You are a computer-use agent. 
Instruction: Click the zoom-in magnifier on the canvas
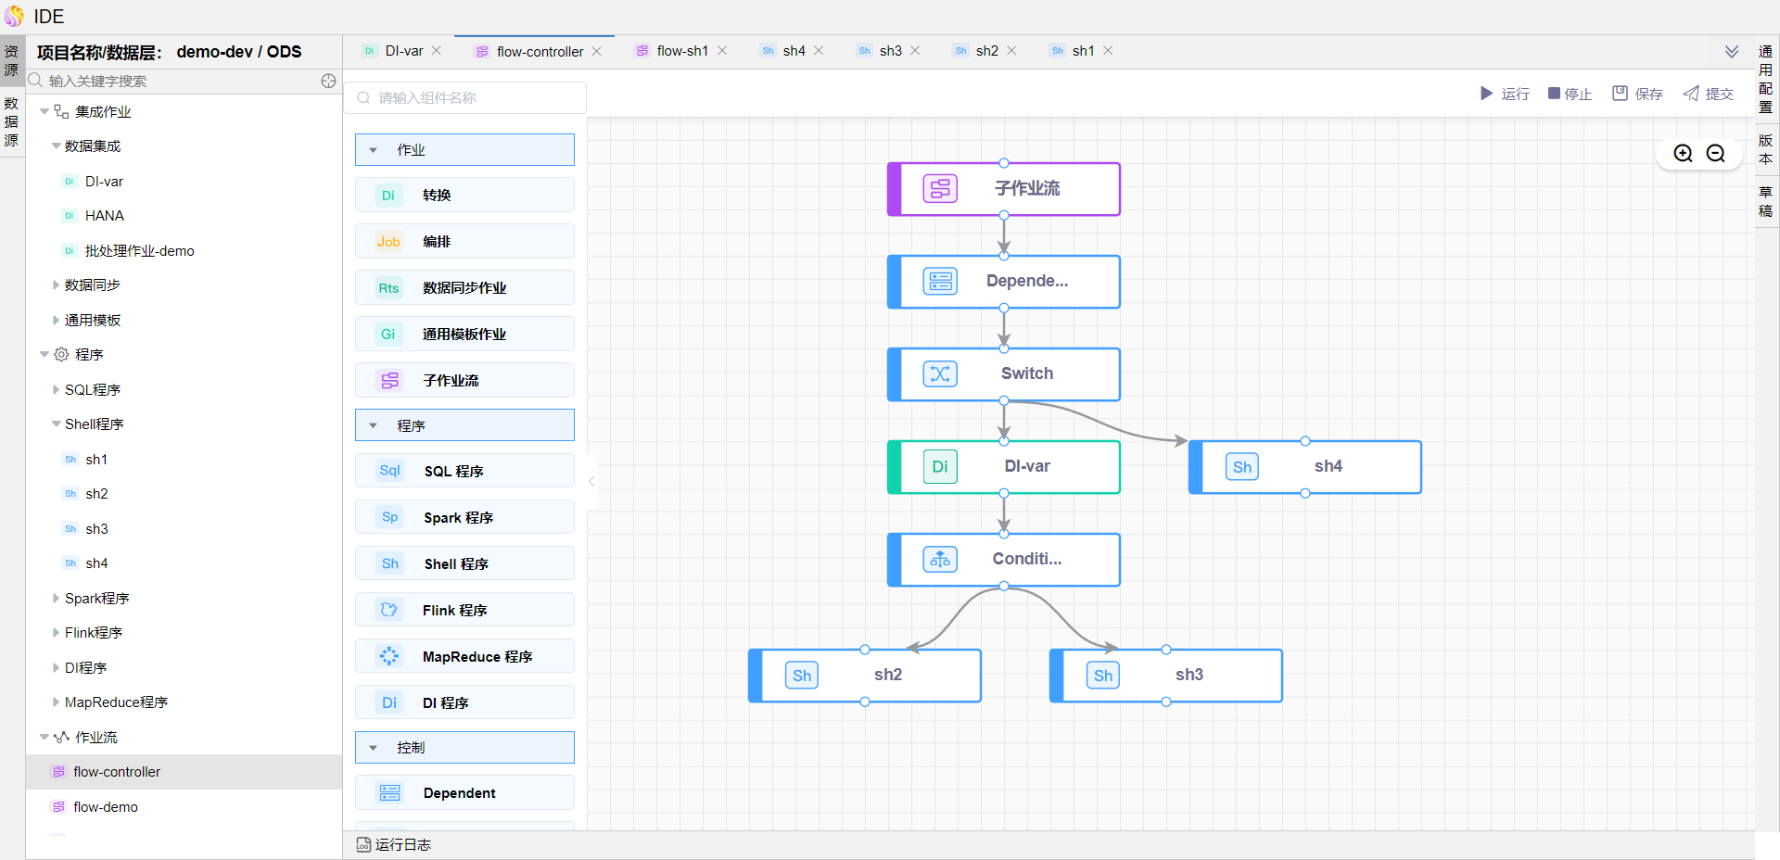point(1683,153)
